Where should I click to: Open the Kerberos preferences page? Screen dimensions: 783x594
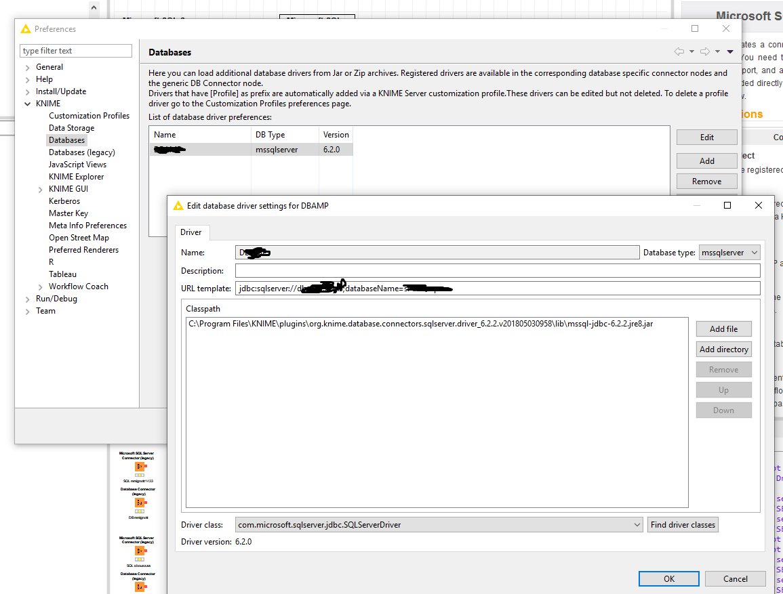(x=64, y=201)
